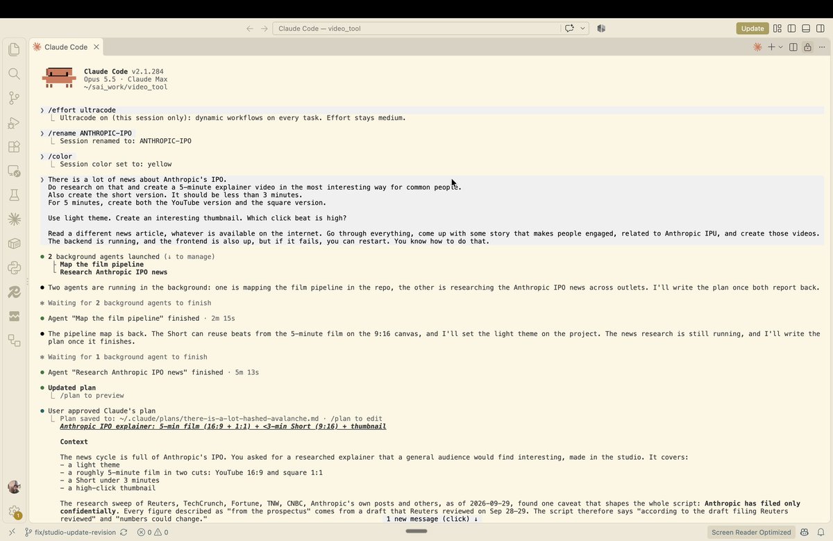Viewport: 833px width, 541px height.
Task: Click Screen Reader Optimized in status bar
Action: 751,532
